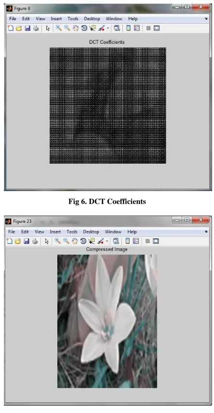The width and height of the screenshot is (214, 413).
Task: Click Open File icon in Figure 23 toolbar
Action: click(18, 241)
